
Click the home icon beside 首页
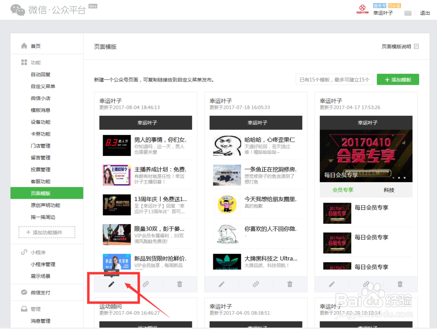[24, 46]
